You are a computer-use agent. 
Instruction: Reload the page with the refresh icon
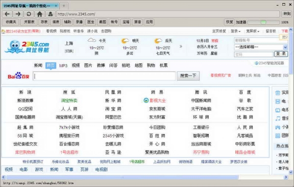point(29,14)
